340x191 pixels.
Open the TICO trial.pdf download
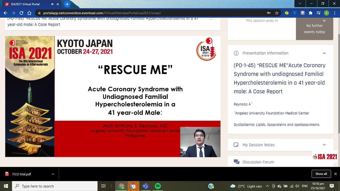click(22, 174)
